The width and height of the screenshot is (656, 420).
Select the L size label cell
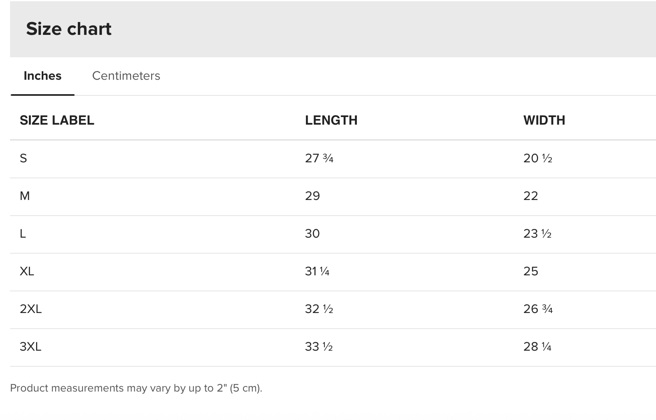click(x=23, y=234)
